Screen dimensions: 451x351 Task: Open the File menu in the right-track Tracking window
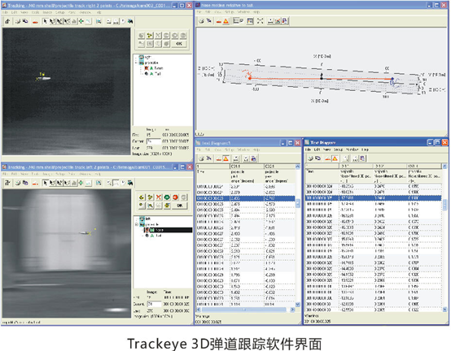click(5, 12)
